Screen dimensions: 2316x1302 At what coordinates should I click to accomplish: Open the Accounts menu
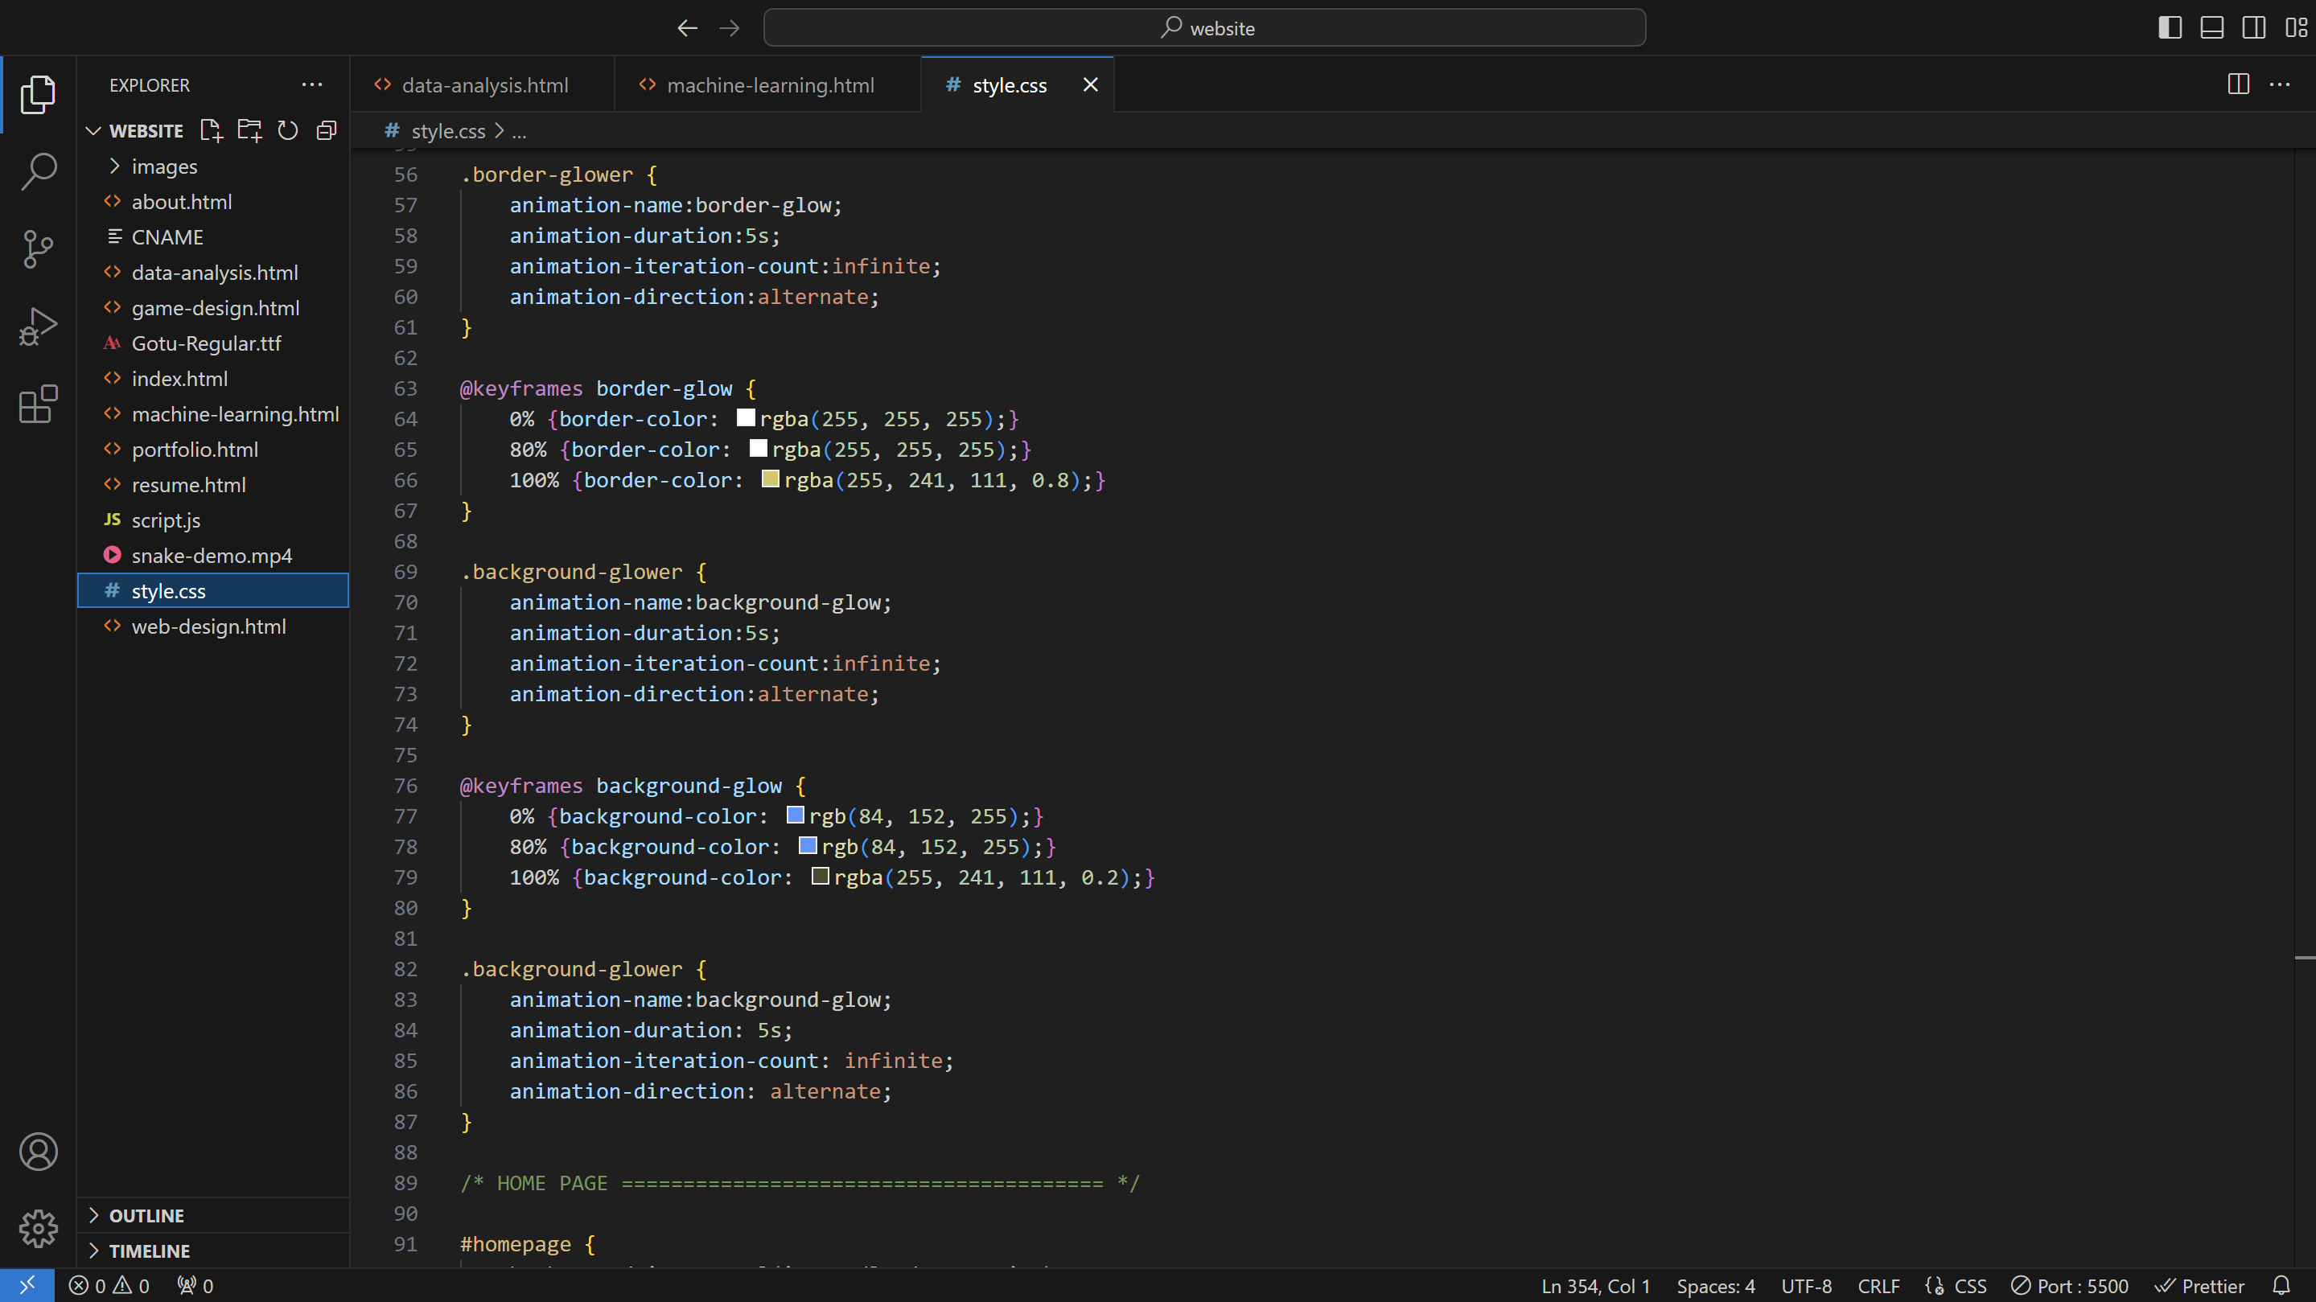click(38, 1151)
